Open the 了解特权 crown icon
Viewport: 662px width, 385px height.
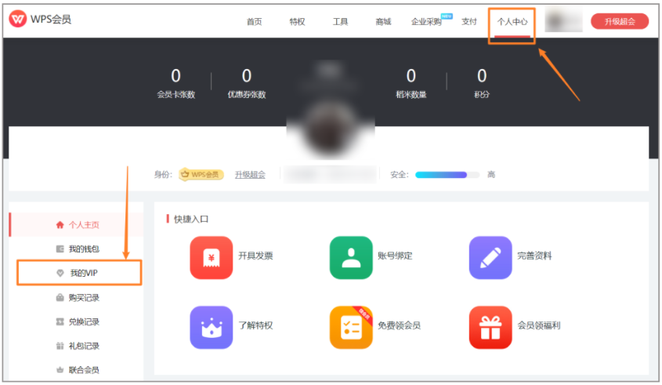[x=211, y=327]
